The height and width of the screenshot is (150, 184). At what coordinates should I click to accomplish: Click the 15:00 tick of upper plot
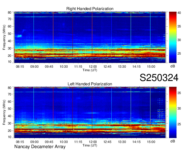coord(151,67)
